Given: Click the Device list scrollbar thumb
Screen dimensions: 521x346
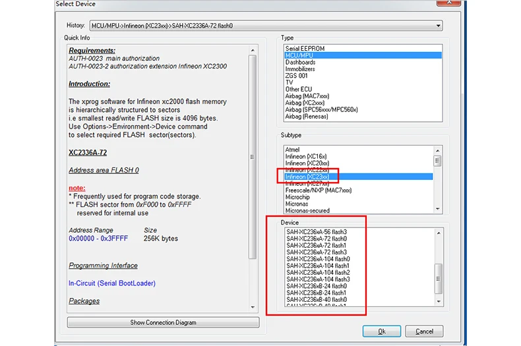Looking at the screenshot, I should click(x=439, y=279).
